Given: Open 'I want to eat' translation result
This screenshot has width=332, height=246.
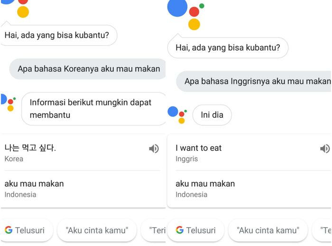Looking at the screenshot, I should 198,148.
